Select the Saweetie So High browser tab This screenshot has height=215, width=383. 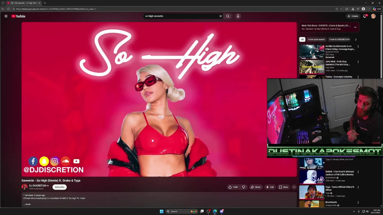(24, 3)
